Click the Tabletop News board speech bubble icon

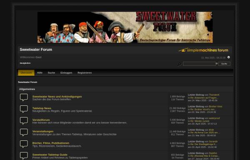24,109
